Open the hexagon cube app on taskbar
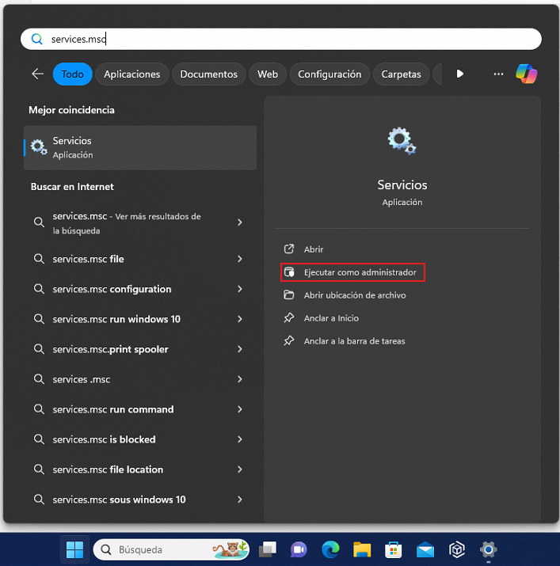The height and width of the screenshot is (566, 560). point(457,549)
